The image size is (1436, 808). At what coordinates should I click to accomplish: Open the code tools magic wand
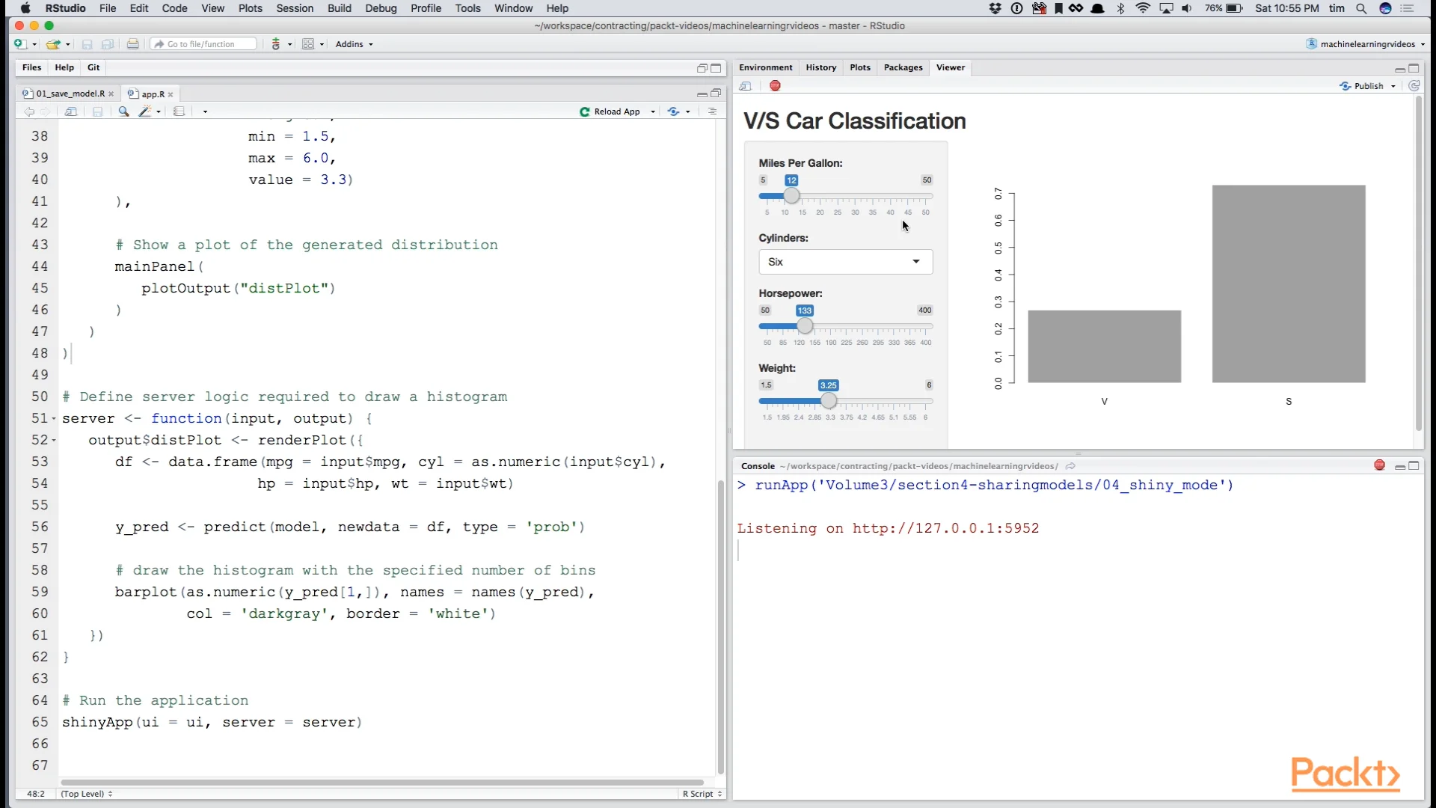pos(146,111)
